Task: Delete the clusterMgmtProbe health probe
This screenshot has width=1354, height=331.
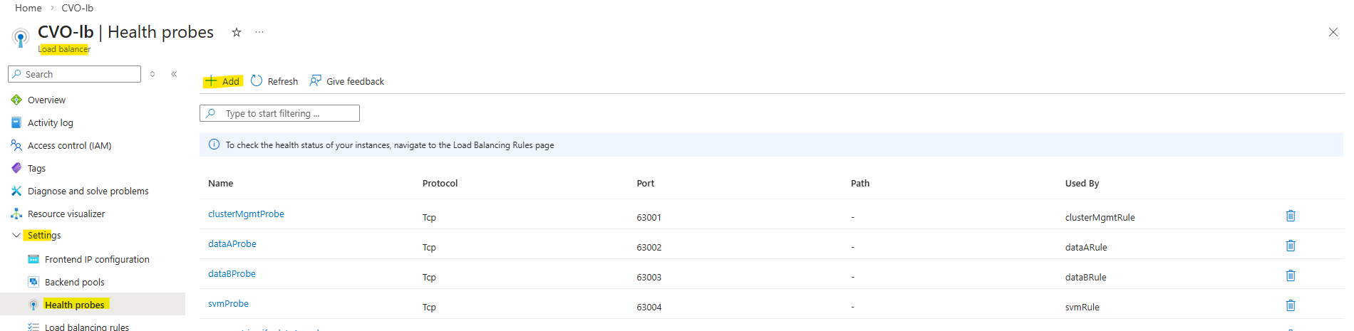Action: click(1290, 216)
